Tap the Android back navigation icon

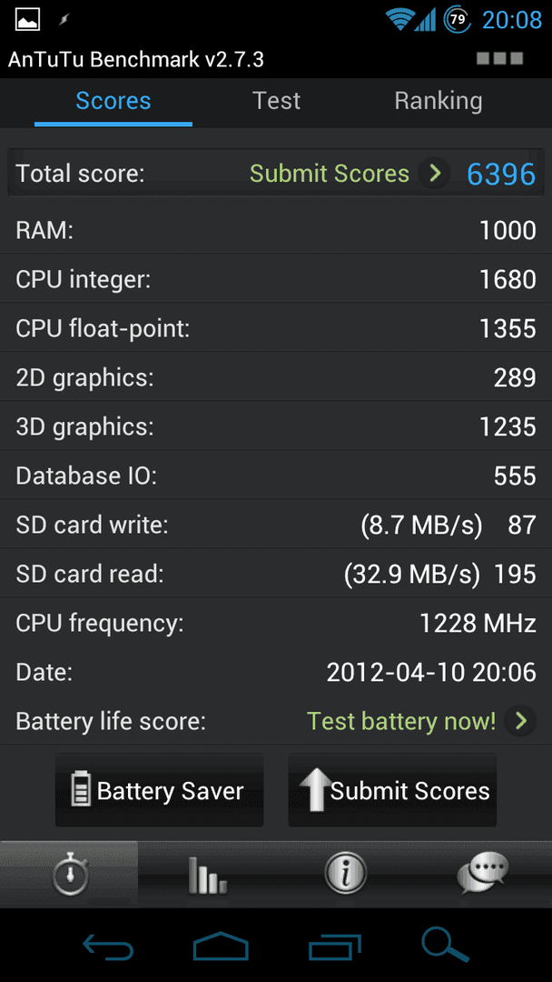(107, 945)
